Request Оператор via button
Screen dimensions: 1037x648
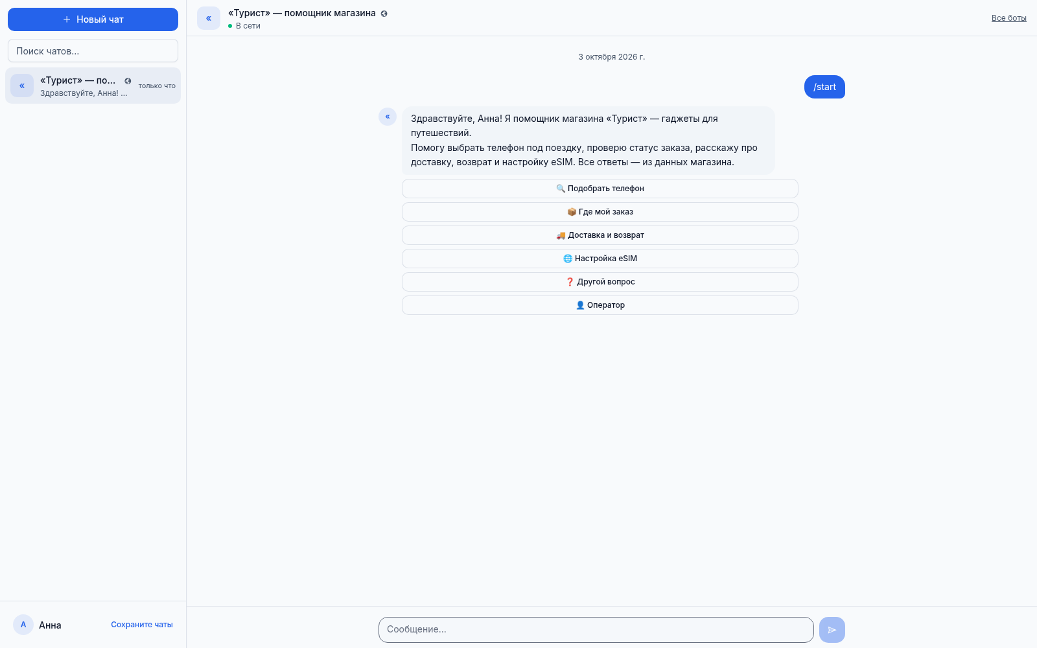(600, 305)
